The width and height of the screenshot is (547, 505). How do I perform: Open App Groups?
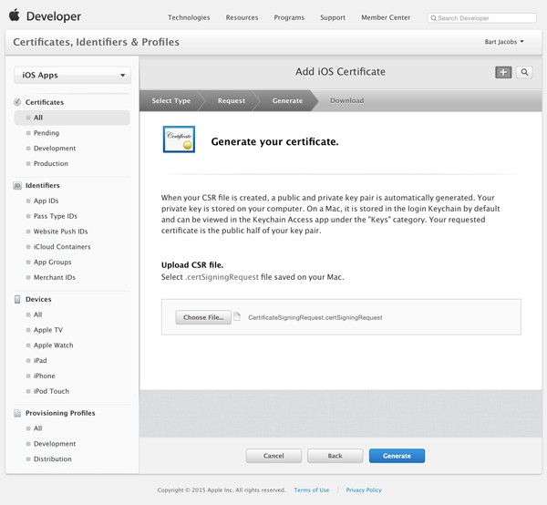point(52,263)
